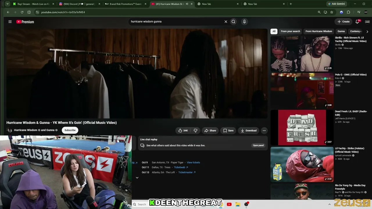Open the YouTube account avatar menu
The width and height of the screenshot is (372, 209).
[x=367, y=21]
